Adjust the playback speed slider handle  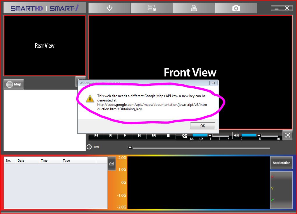click(210, 135)
